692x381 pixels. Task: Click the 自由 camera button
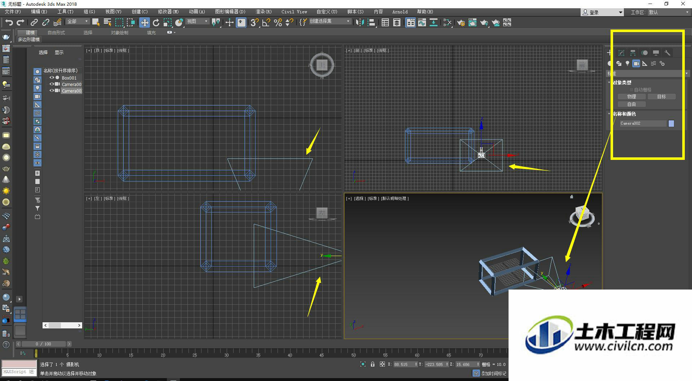pos(631,104)
